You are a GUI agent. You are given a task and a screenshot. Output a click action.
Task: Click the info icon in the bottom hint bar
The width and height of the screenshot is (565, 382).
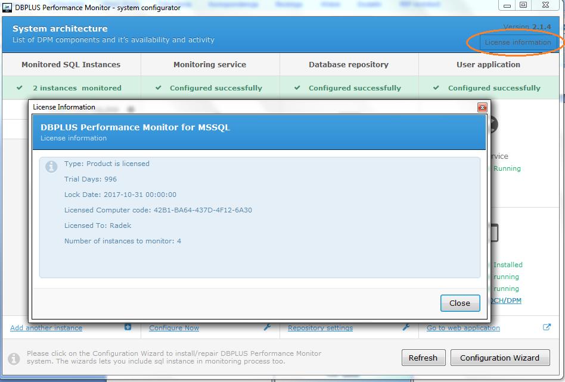pyautogui.click(x=14, y=358)
